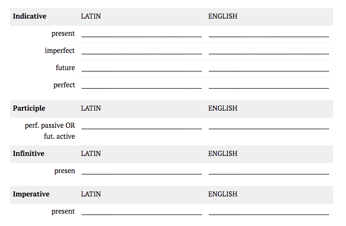This screenshot has width=346, height=226.
Task: Click the LATIN header in the Indicative section
Action: click(x=91, y=16)
